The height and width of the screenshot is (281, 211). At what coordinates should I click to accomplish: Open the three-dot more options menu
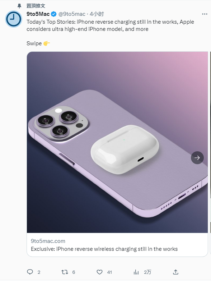pyautogui.click(x=205, y=14)
